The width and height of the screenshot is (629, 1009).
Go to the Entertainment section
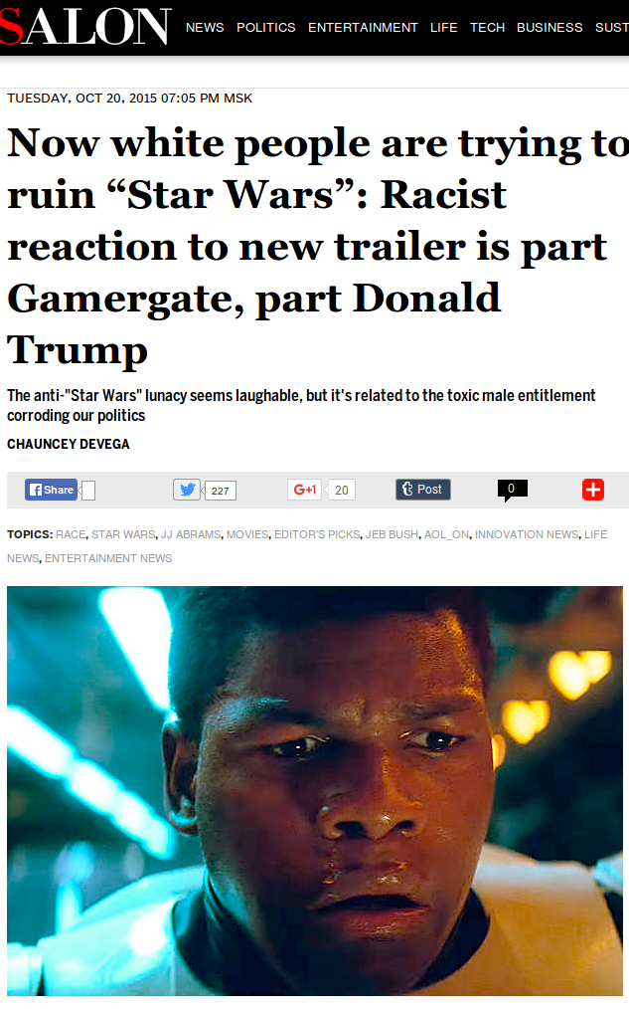[x=363, y=28]
